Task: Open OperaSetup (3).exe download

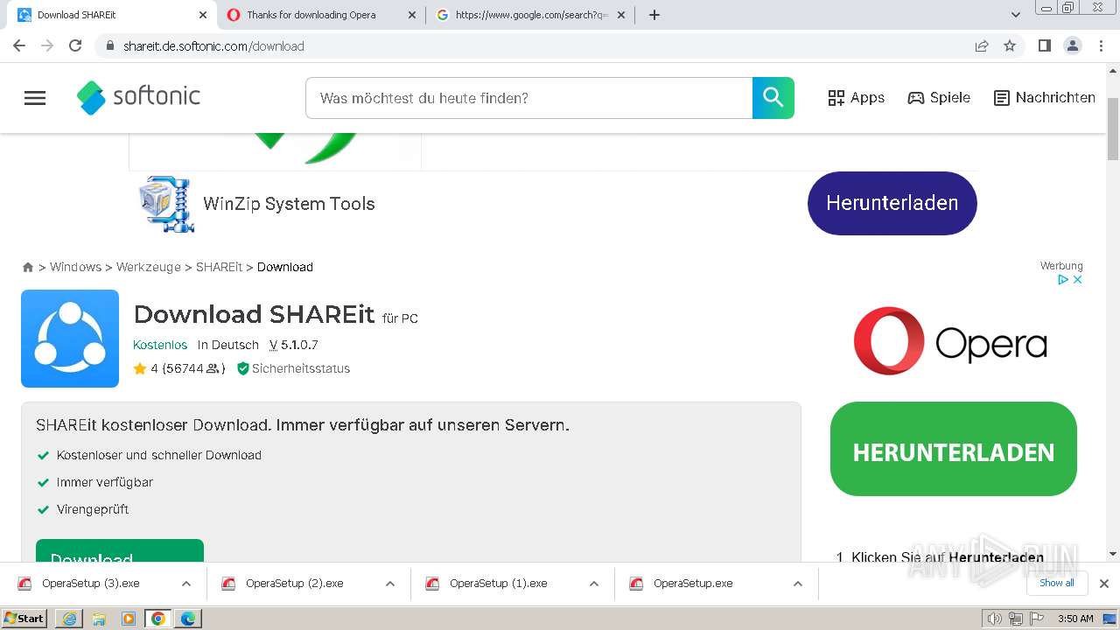Action: pyautogui.click(x=90, y=584)
